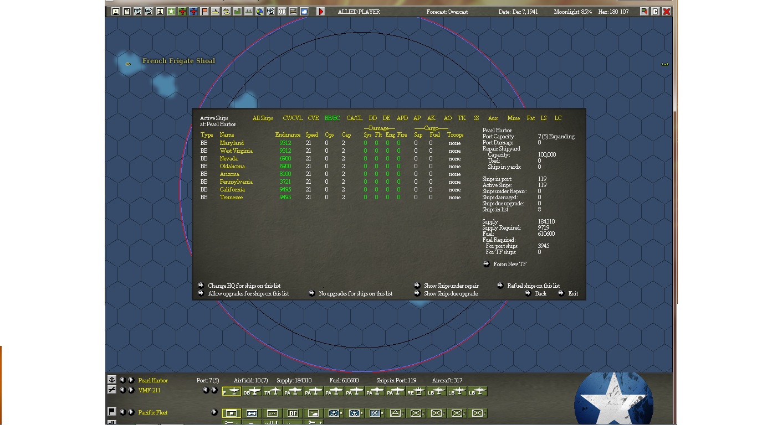Click the flag icon beside Pacific Fleet
757x425 pixels.
pos(111,412)
